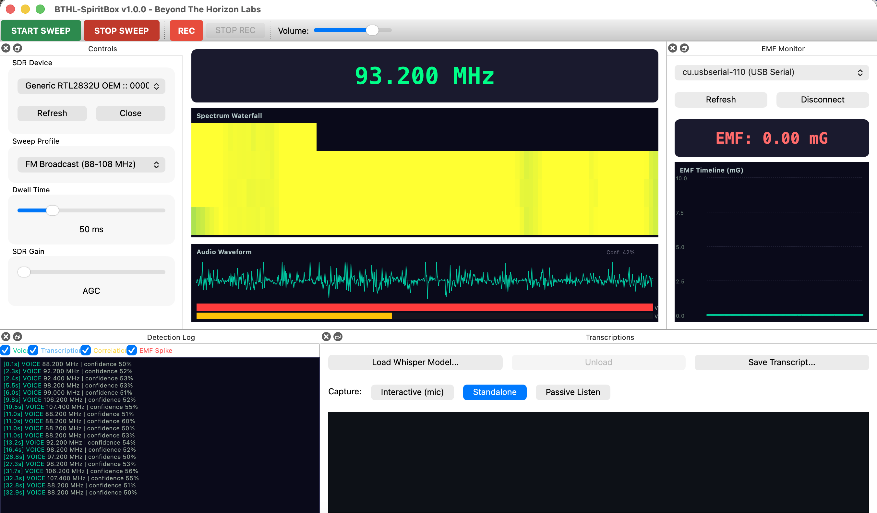Click log entry '[6.0s] VOICE 99.000 MHz'

(68, 393)
